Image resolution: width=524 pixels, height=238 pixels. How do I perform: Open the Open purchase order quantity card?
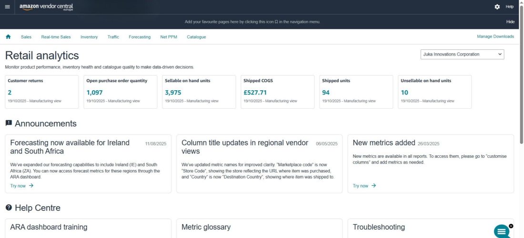tap(121, 92)
